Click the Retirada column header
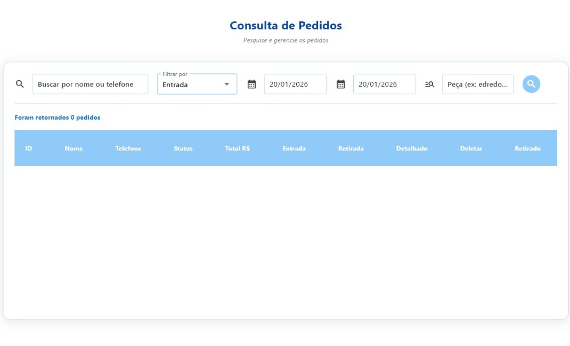 pyautogui.click(x=351, y=148)
